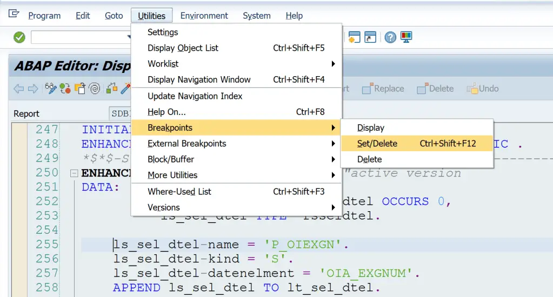
Task: Expand the More Utilities submenu arrow
Action: coord(333,175)
